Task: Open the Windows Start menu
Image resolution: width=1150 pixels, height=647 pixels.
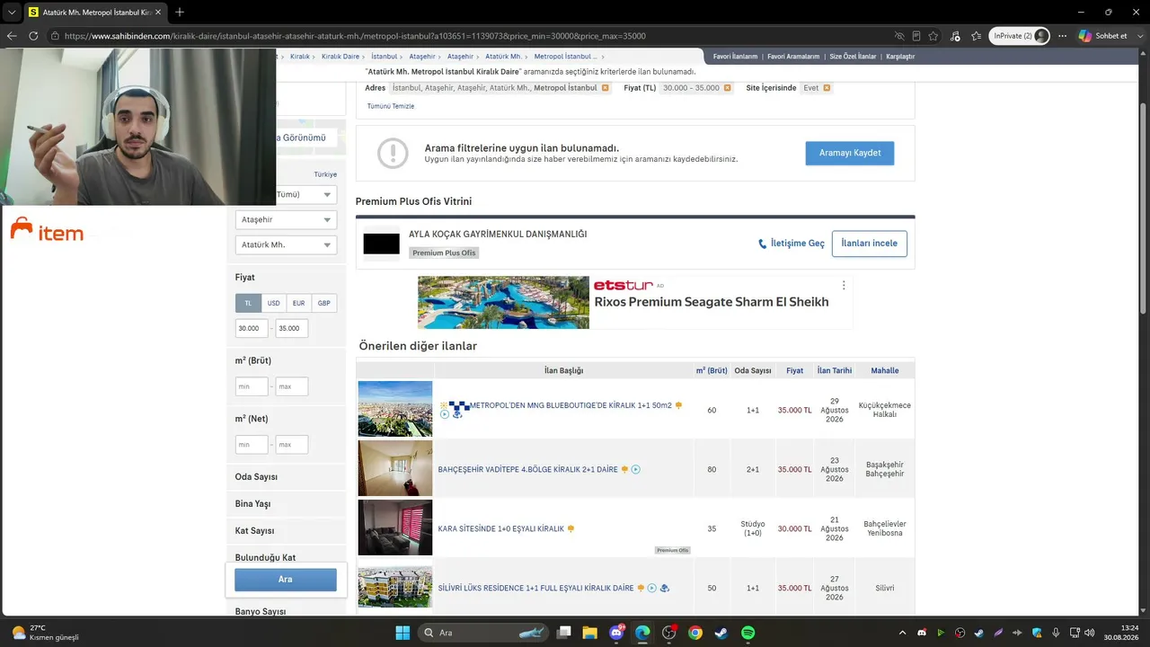Action: pos(402,633)
